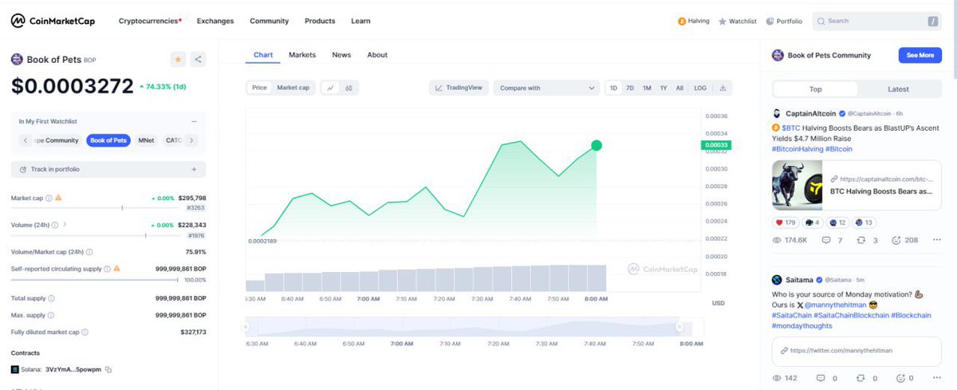Click the share icon beside BOP
The image size is (957, 390).
(198, 59)
